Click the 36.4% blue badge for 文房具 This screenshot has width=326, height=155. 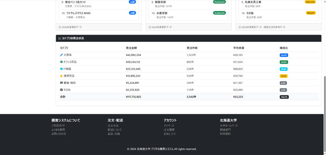[x=284, y=55]
